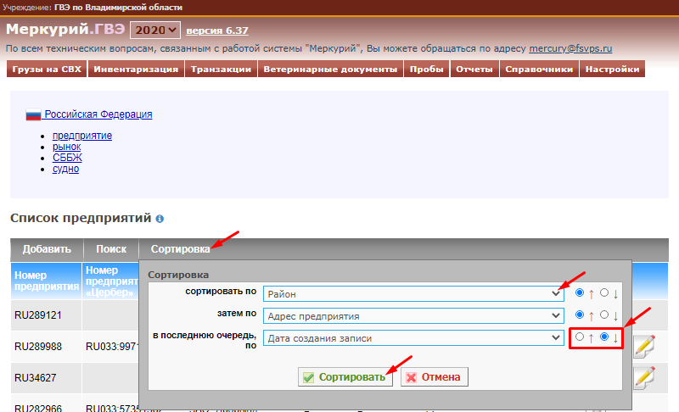The height and width of the screenshot is (412, 679).
Task: Open the 2020 year selector
Action: (x=155, y=30)
